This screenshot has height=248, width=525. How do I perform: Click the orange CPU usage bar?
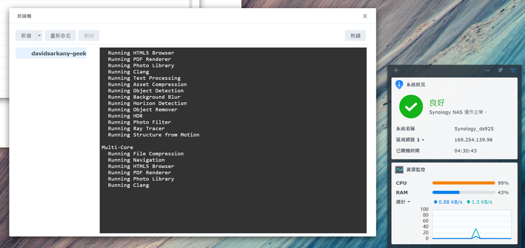tap(463, 183)
